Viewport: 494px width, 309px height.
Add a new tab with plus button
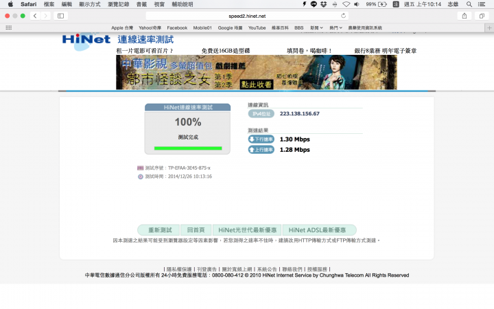click(x=489, y=27)
